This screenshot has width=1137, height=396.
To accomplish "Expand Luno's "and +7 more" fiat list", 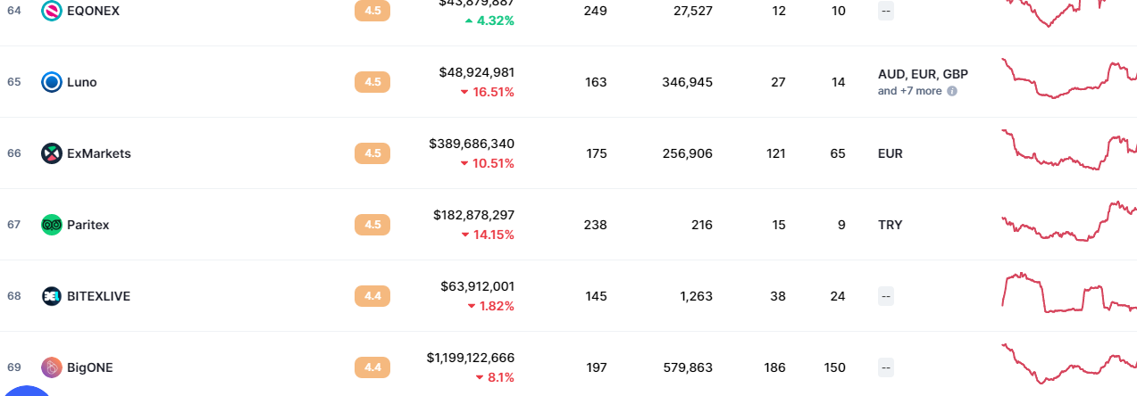I will click(909, 91).
